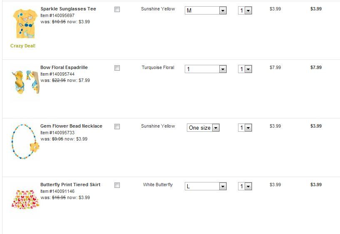This screenshot has width=340, height=234.
Task: Open the Espadrille size dropdown showing 1
Action: (206, 69)
